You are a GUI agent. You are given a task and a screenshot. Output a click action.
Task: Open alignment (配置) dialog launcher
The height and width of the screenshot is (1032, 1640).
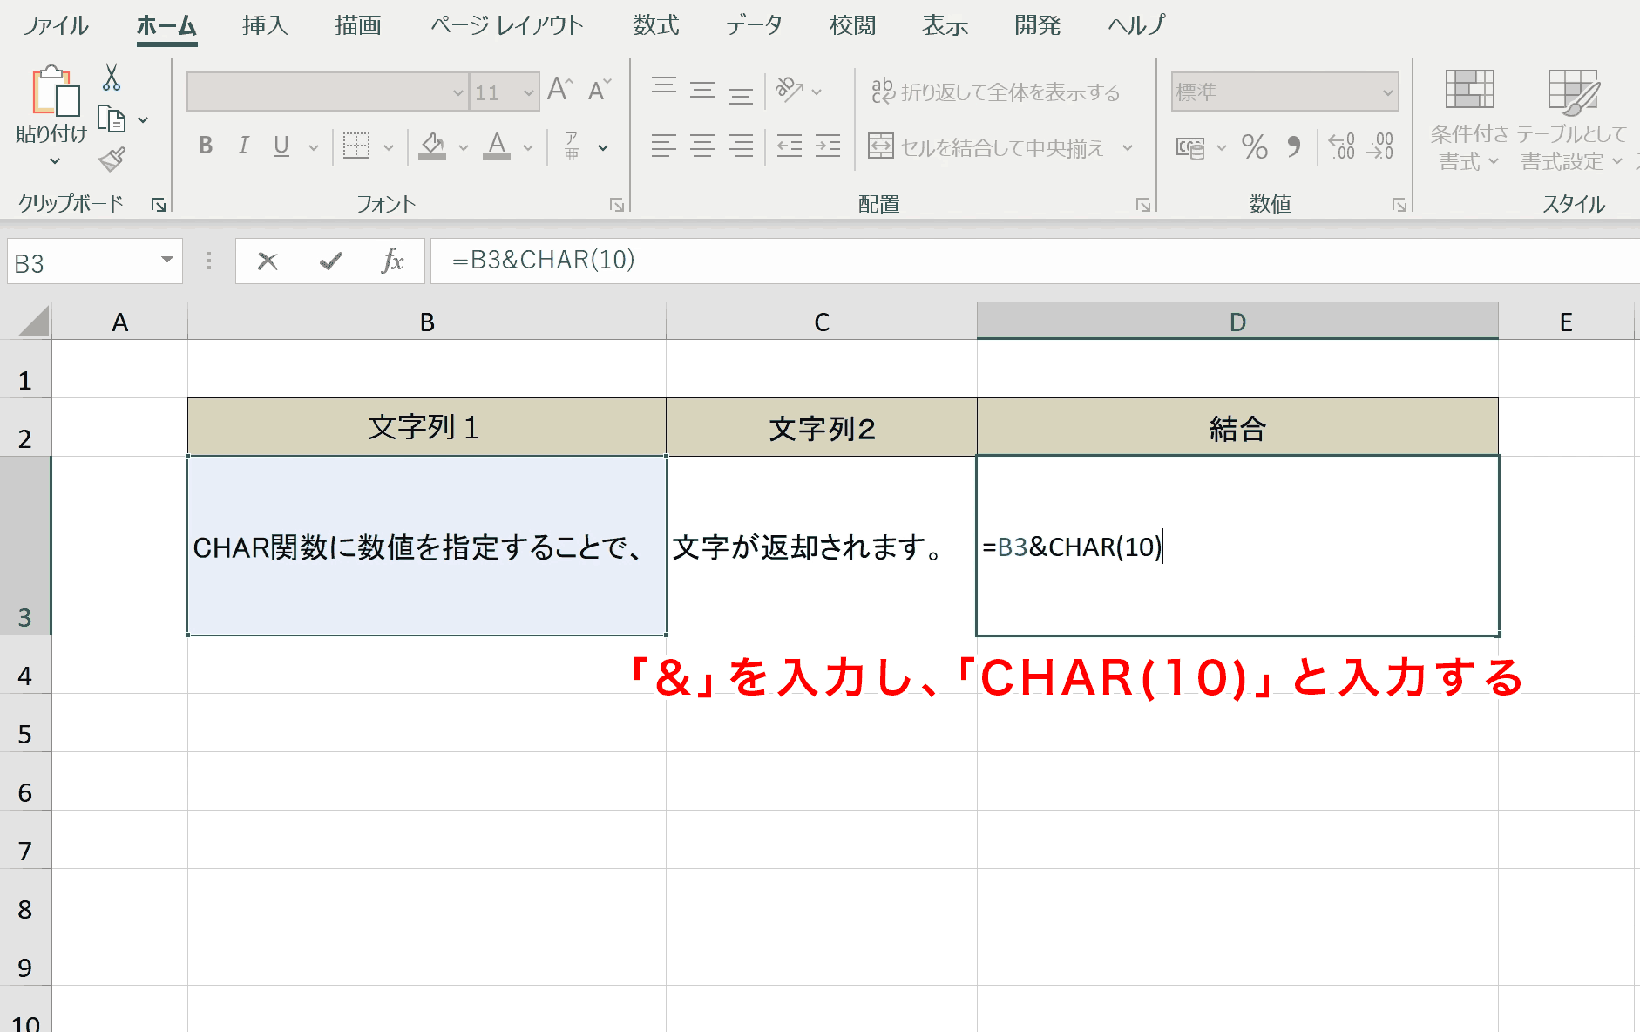1143,205
